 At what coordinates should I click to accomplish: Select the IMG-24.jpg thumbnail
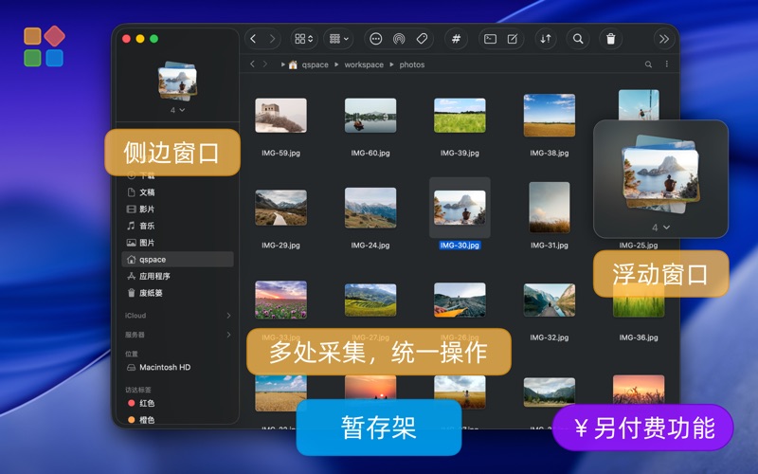[x=370, y=208]
